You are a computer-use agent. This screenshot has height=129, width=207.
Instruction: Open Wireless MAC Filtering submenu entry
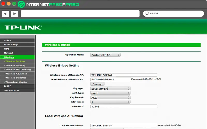point(17,69)
